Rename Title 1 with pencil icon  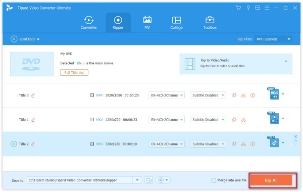point(33,120)
